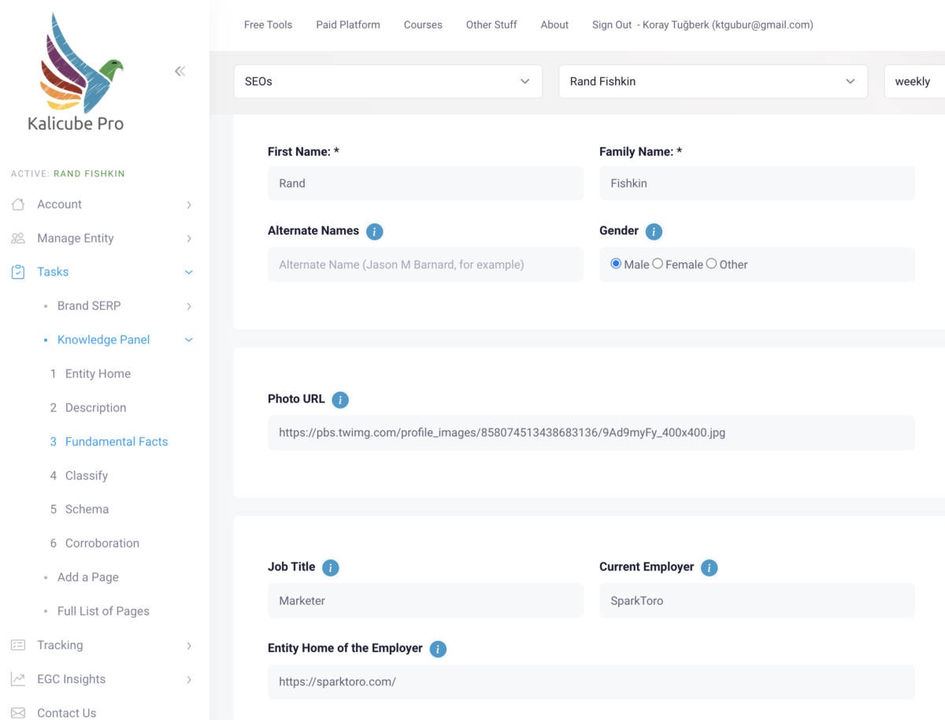Open the Alternate Names info icon
The width and height of the screenshot is (945, 720).
click(375, 232)
